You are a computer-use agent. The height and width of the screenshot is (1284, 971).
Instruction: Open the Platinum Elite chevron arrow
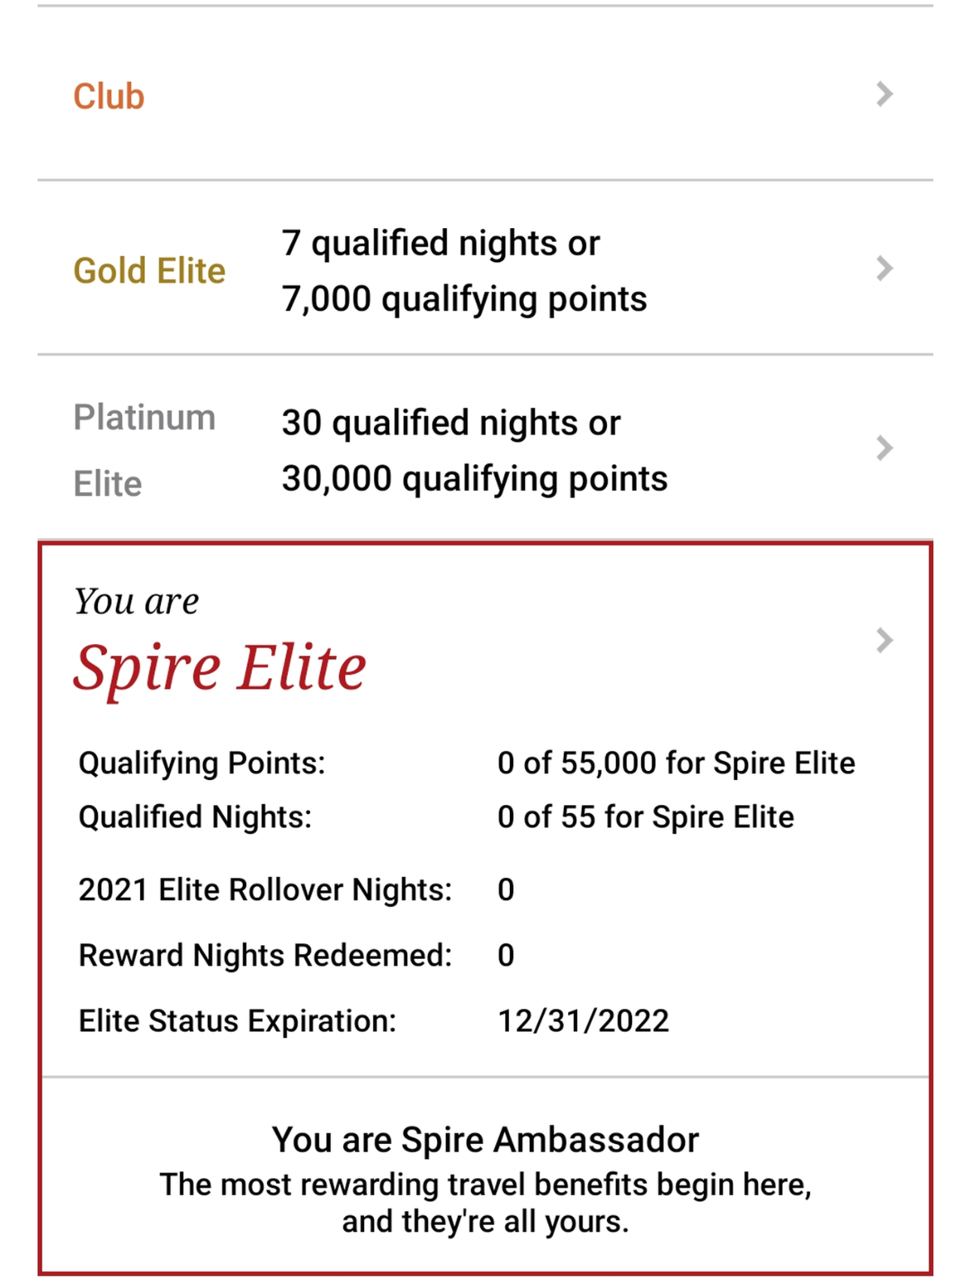point(884,447)
